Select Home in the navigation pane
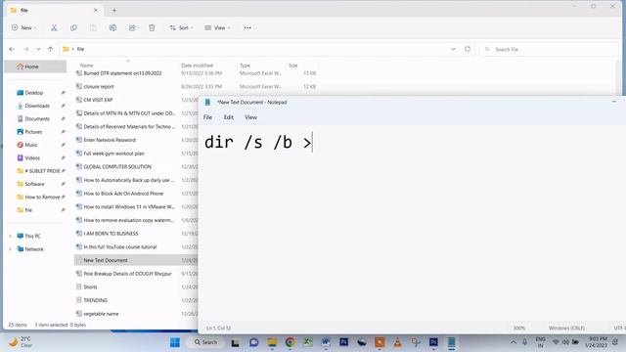Viewport: 626px width, 352px height. [x=35, y=66]
